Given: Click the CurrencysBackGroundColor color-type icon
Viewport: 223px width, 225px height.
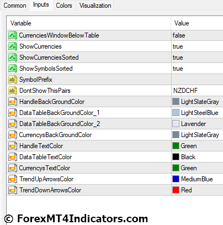Looking at the screenshot, I should coord(13,135).
